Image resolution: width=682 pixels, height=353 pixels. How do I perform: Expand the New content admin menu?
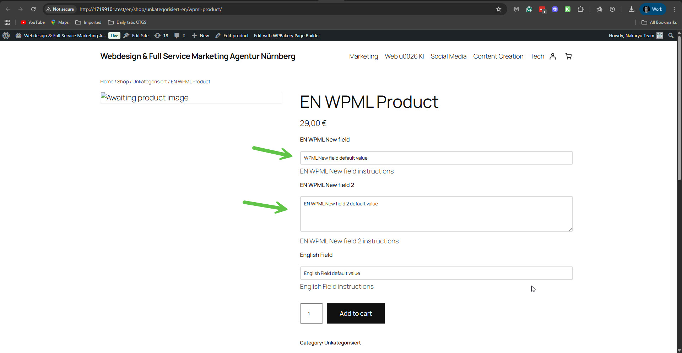[x=200, y=35]
